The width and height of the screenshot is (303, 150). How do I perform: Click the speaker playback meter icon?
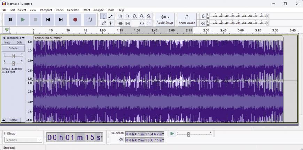[203, 23]
